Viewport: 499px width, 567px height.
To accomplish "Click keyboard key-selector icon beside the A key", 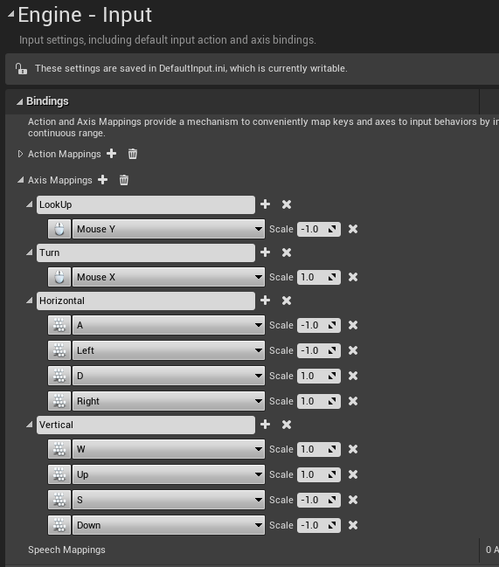I will click(59, 325).
